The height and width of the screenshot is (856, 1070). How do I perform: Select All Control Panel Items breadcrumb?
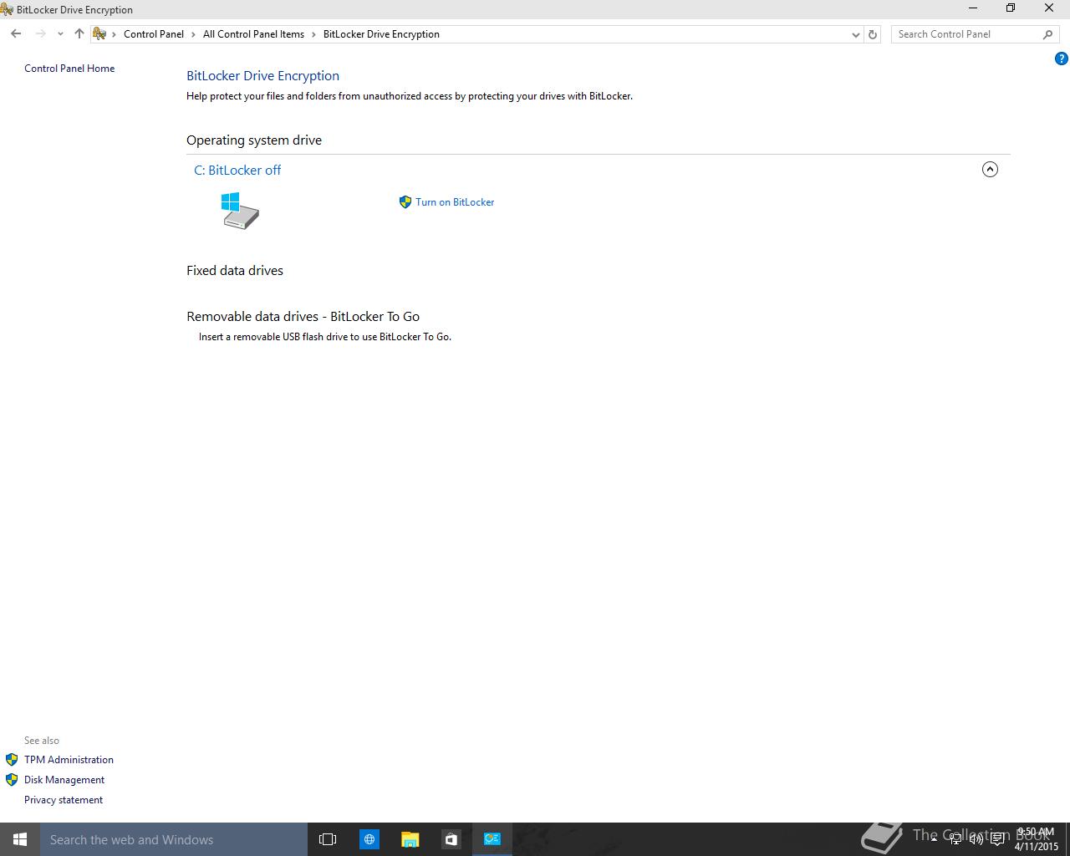click(x=253, y=34)
